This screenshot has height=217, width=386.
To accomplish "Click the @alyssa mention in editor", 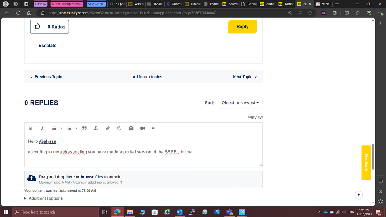I will pyautogui.click(x=48, y=141).
